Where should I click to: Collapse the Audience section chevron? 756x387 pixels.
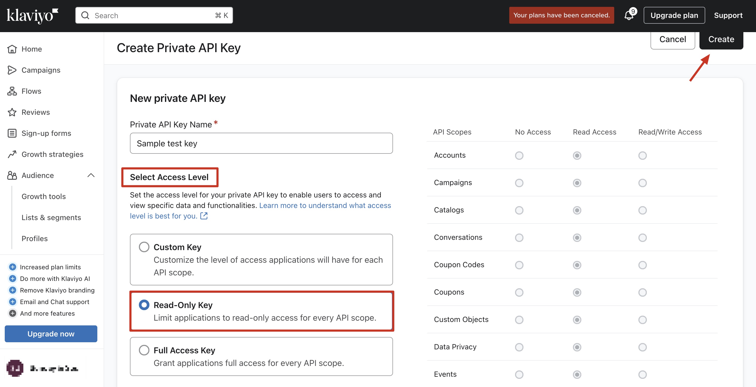click(x=91, y=175)
